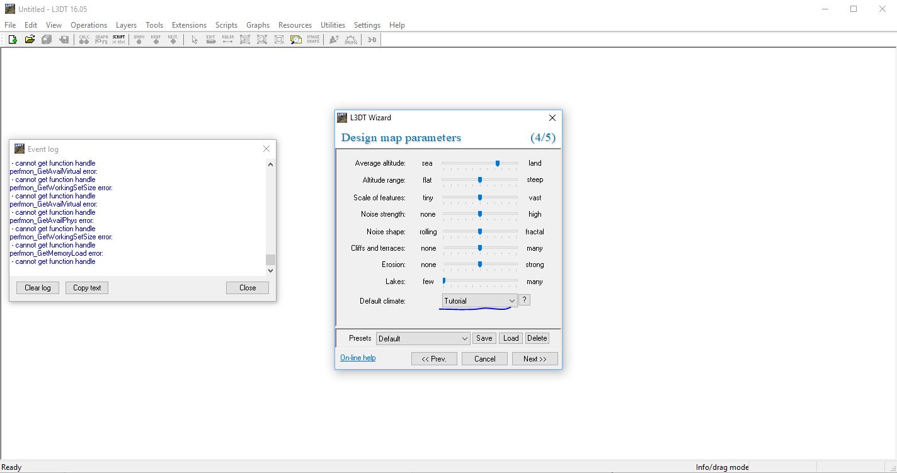Click the CALC. toolbar icon
897x473 pixels.
[x=84, y=39]
